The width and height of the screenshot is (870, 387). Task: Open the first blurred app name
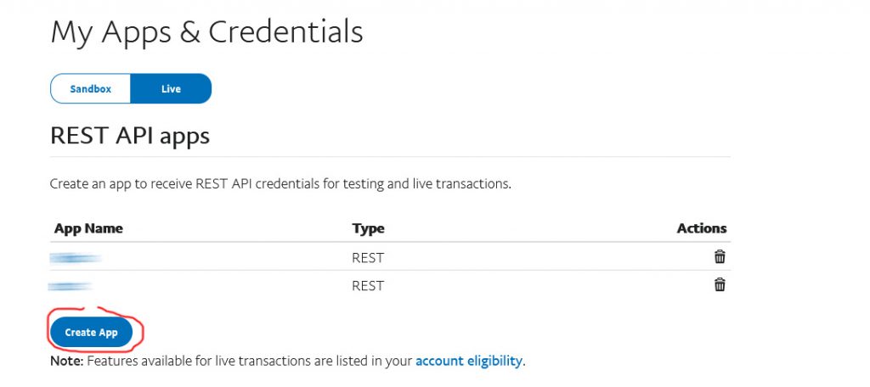coord(76,257)
